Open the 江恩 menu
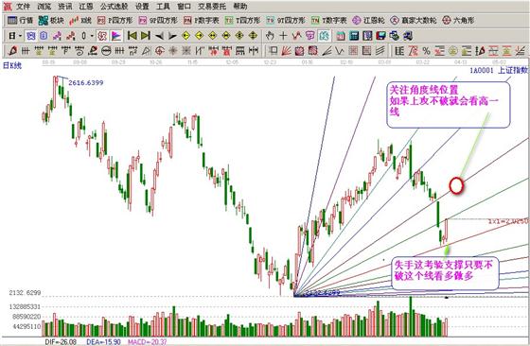This screenshot has width=530, height=346. point(86,6)
